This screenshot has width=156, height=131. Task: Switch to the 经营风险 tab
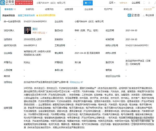[x=49, y=9]
